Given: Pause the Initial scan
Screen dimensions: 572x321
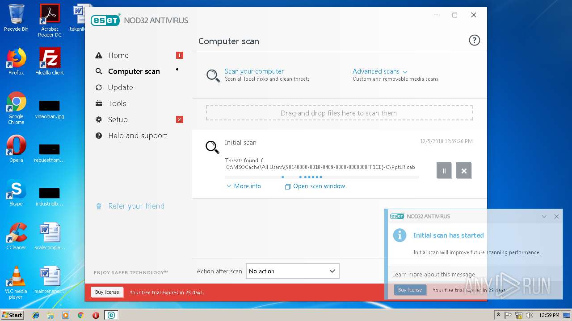Looking at the screenshot, I should click(444, 171).
